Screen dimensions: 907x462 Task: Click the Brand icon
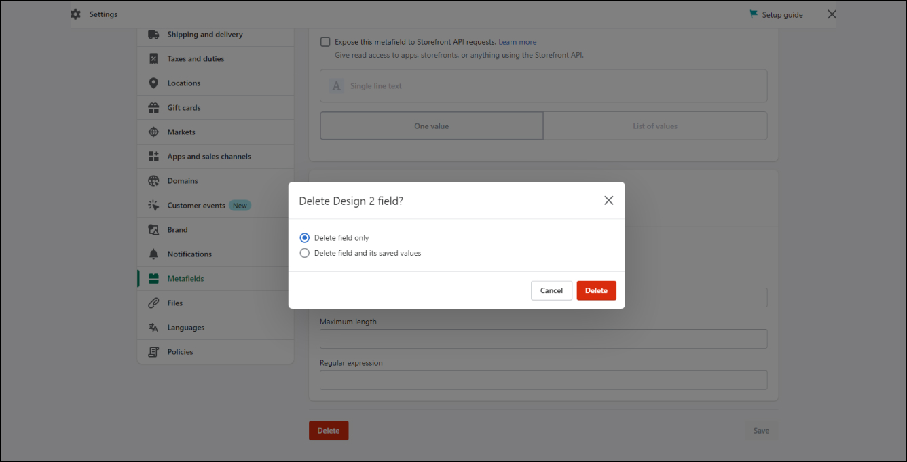tap(153, 230)
